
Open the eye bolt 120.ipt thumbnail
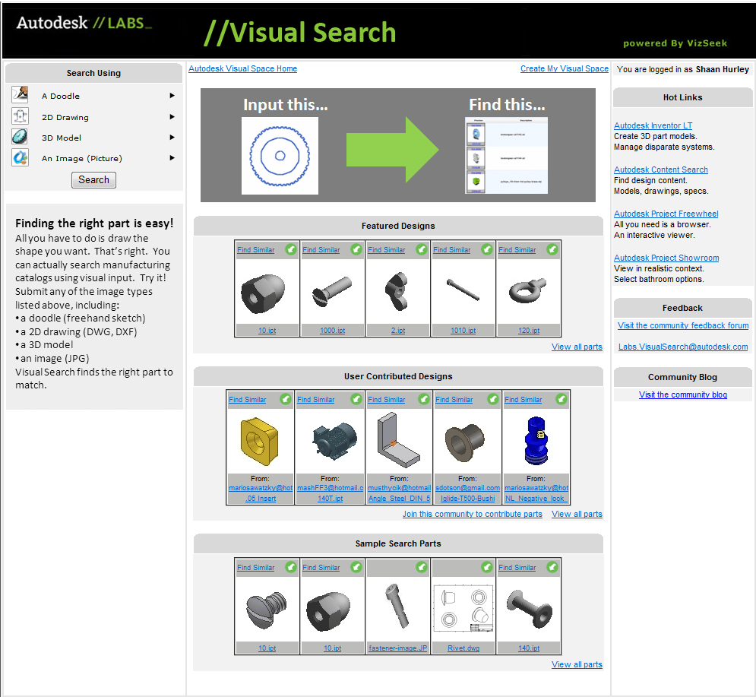click(x=528, y=290)
